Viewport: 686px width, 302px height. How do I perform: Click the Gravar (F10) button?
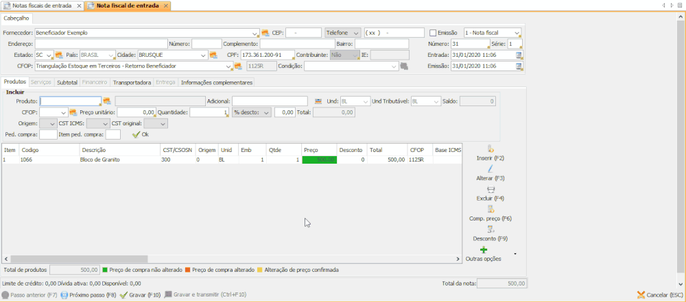point(140,295)
